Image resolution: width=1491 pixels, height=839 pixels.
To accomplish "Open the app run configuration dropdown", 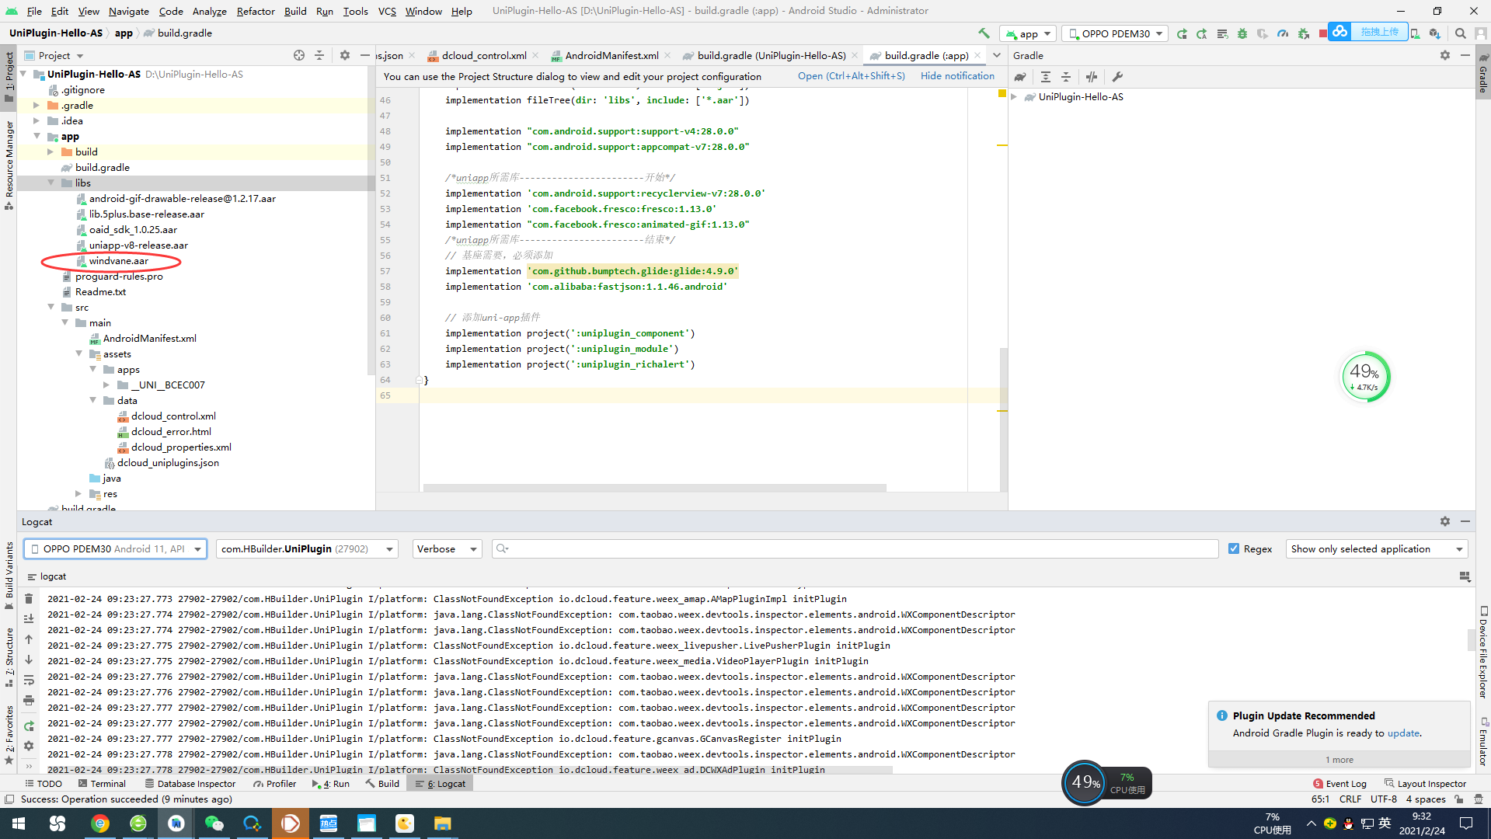I will pos(1028,33).
